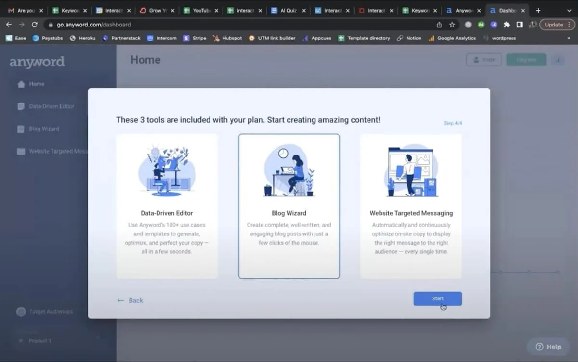This screenshot has width=578, height=362.
Task: Click the browser reload icon
Action: (x=34, y=25)
